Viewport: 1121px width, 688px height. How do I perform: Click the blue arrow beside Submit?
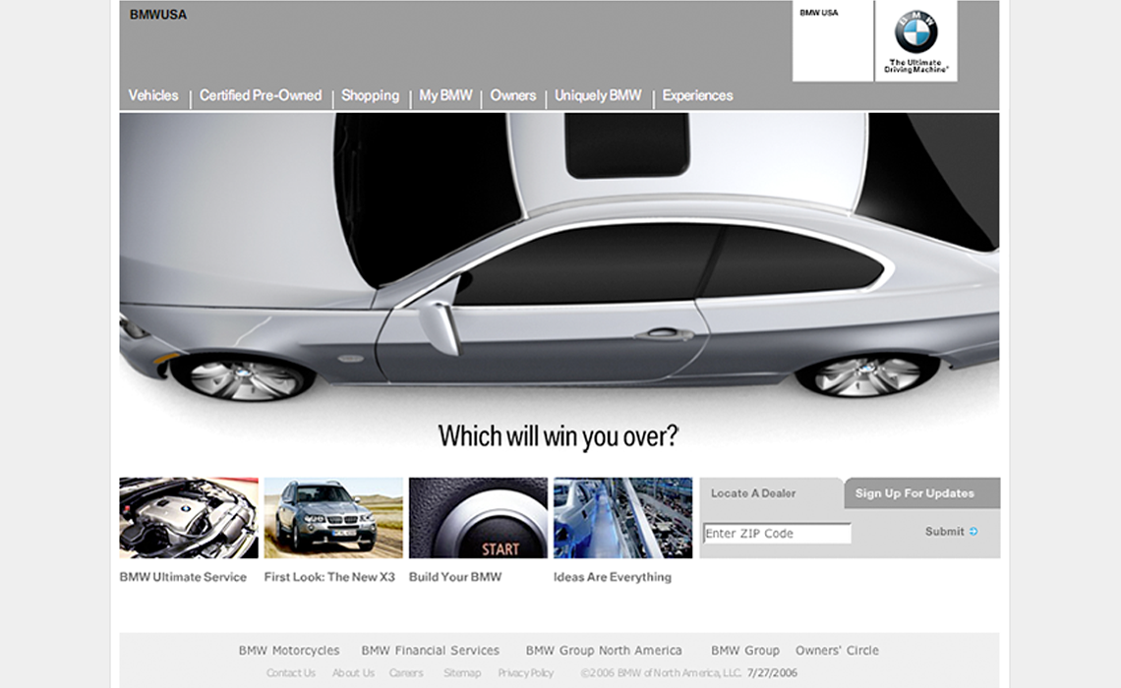(973, 532)
